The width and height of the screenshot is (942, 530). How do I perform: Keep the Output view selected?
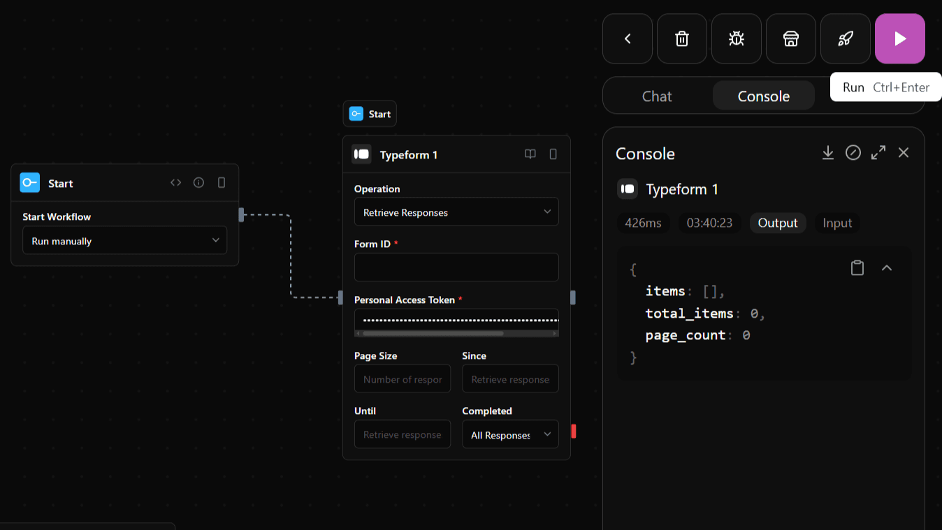[778, 223]
